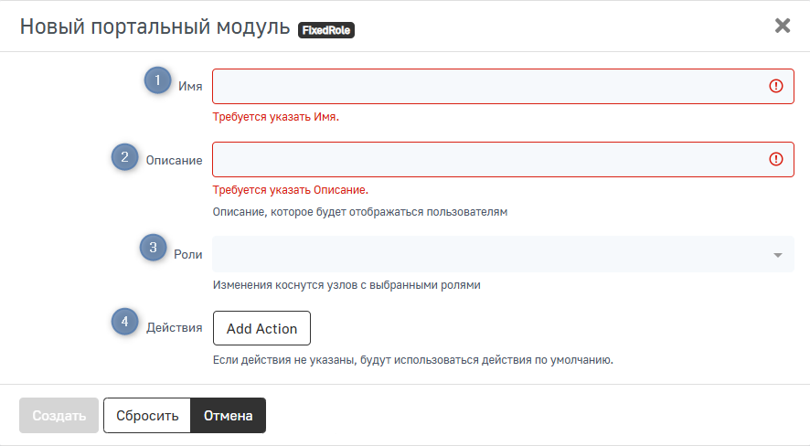Click the step 3 badge beside Роли

[x=153, y=248]
